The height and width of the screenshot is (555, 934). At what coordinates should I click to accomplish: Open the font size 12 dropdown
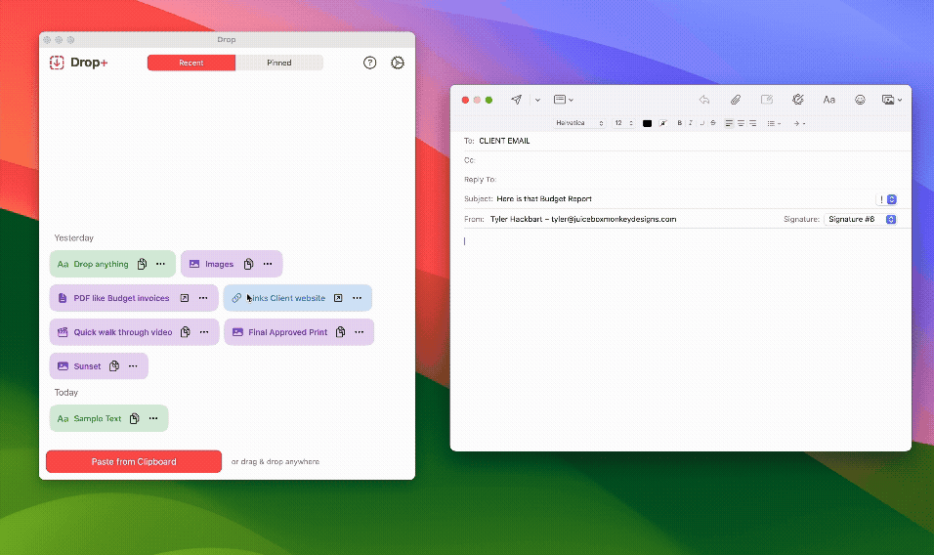coord(623,123)
